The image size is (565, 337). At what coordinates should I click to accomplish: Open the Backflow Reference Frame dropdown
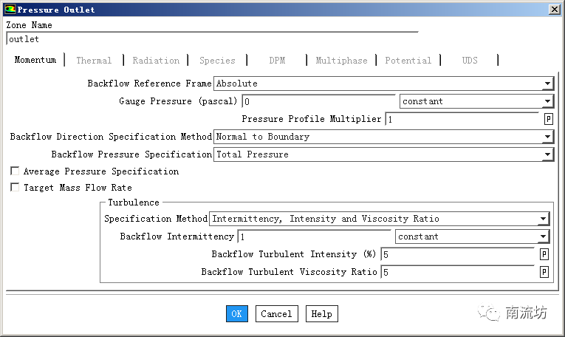pyautogui.click(x=547, y=84)
